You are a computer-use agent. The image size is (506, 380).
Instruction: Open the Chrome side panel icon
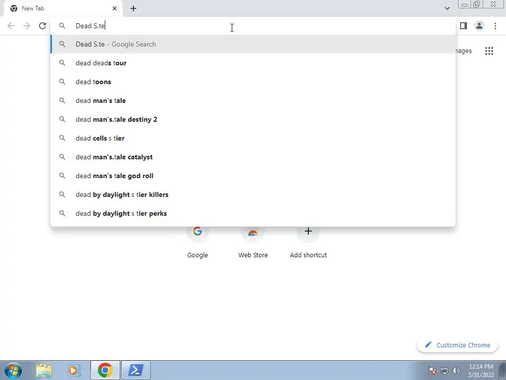pyautogui.click(x=464, y=26)
